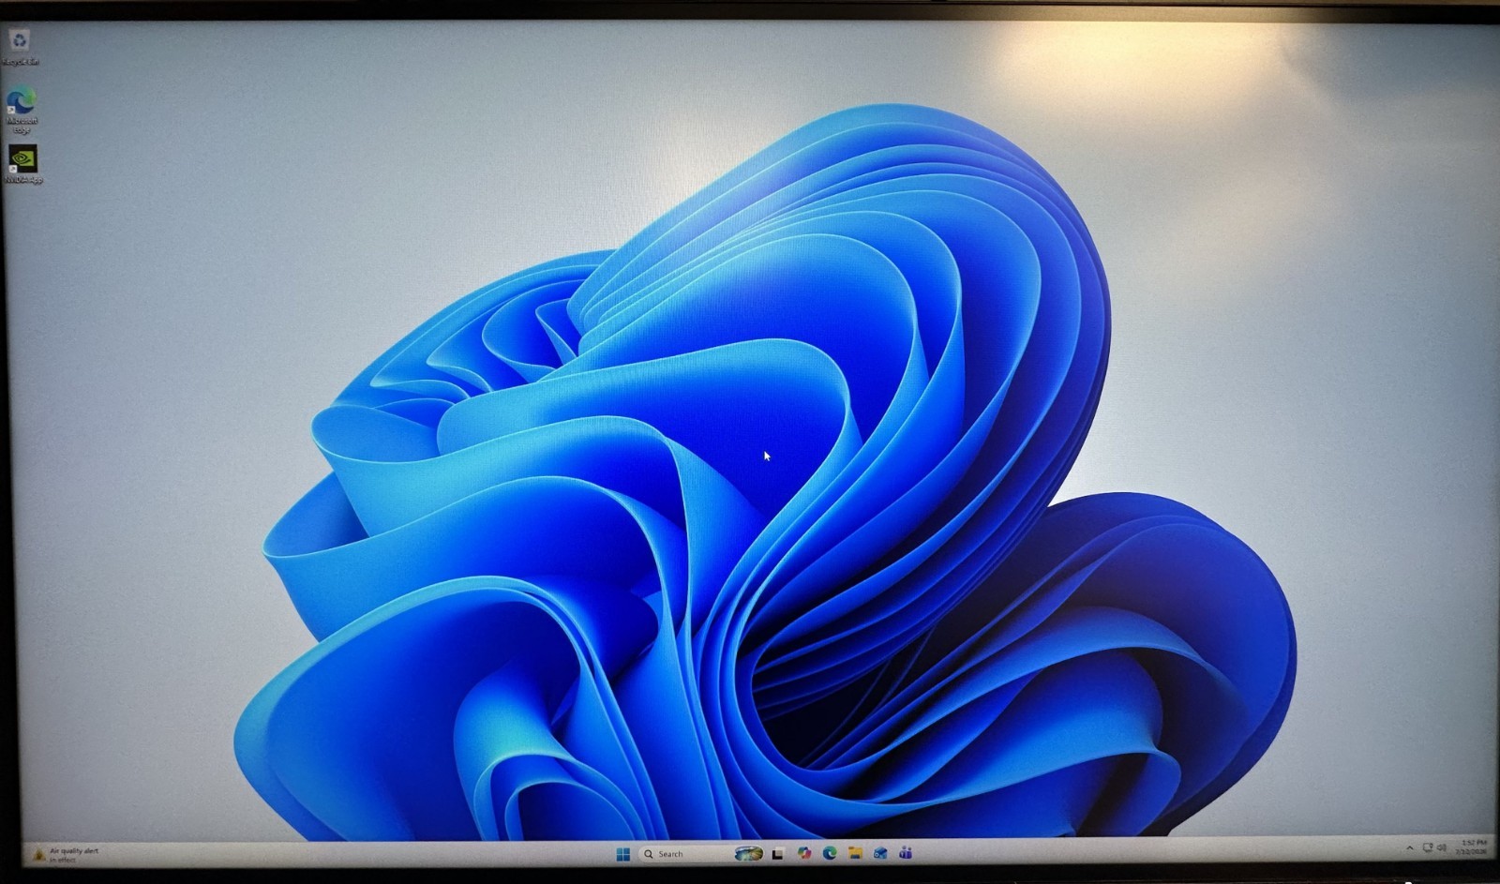Select the NVIDIA App desktop shortcut

(22, 163)
